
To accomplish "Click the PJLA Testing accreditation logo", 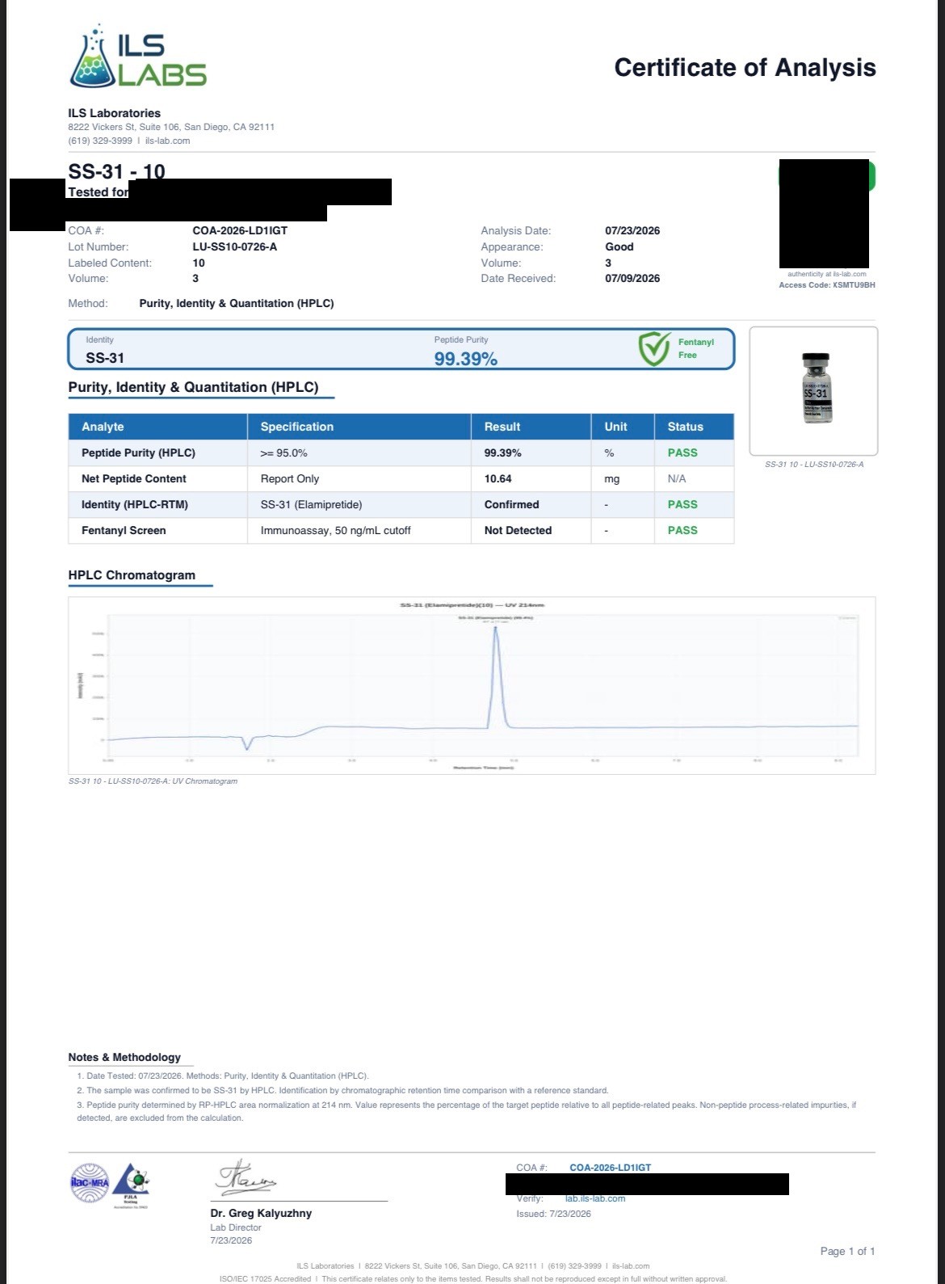I will click(x=129, y=1184).
